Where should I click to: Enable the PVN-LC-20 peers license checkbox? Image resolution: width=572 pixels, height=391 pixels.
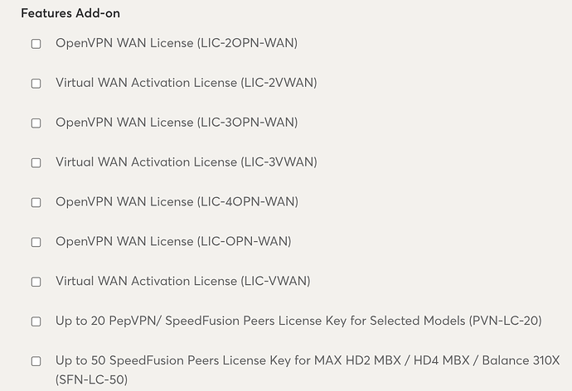pos(36,321)
